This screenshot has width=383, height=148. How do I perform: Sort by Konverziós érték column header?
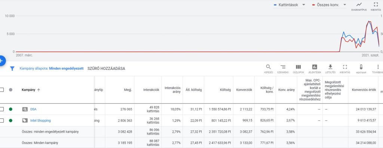[x=364, y=90]
